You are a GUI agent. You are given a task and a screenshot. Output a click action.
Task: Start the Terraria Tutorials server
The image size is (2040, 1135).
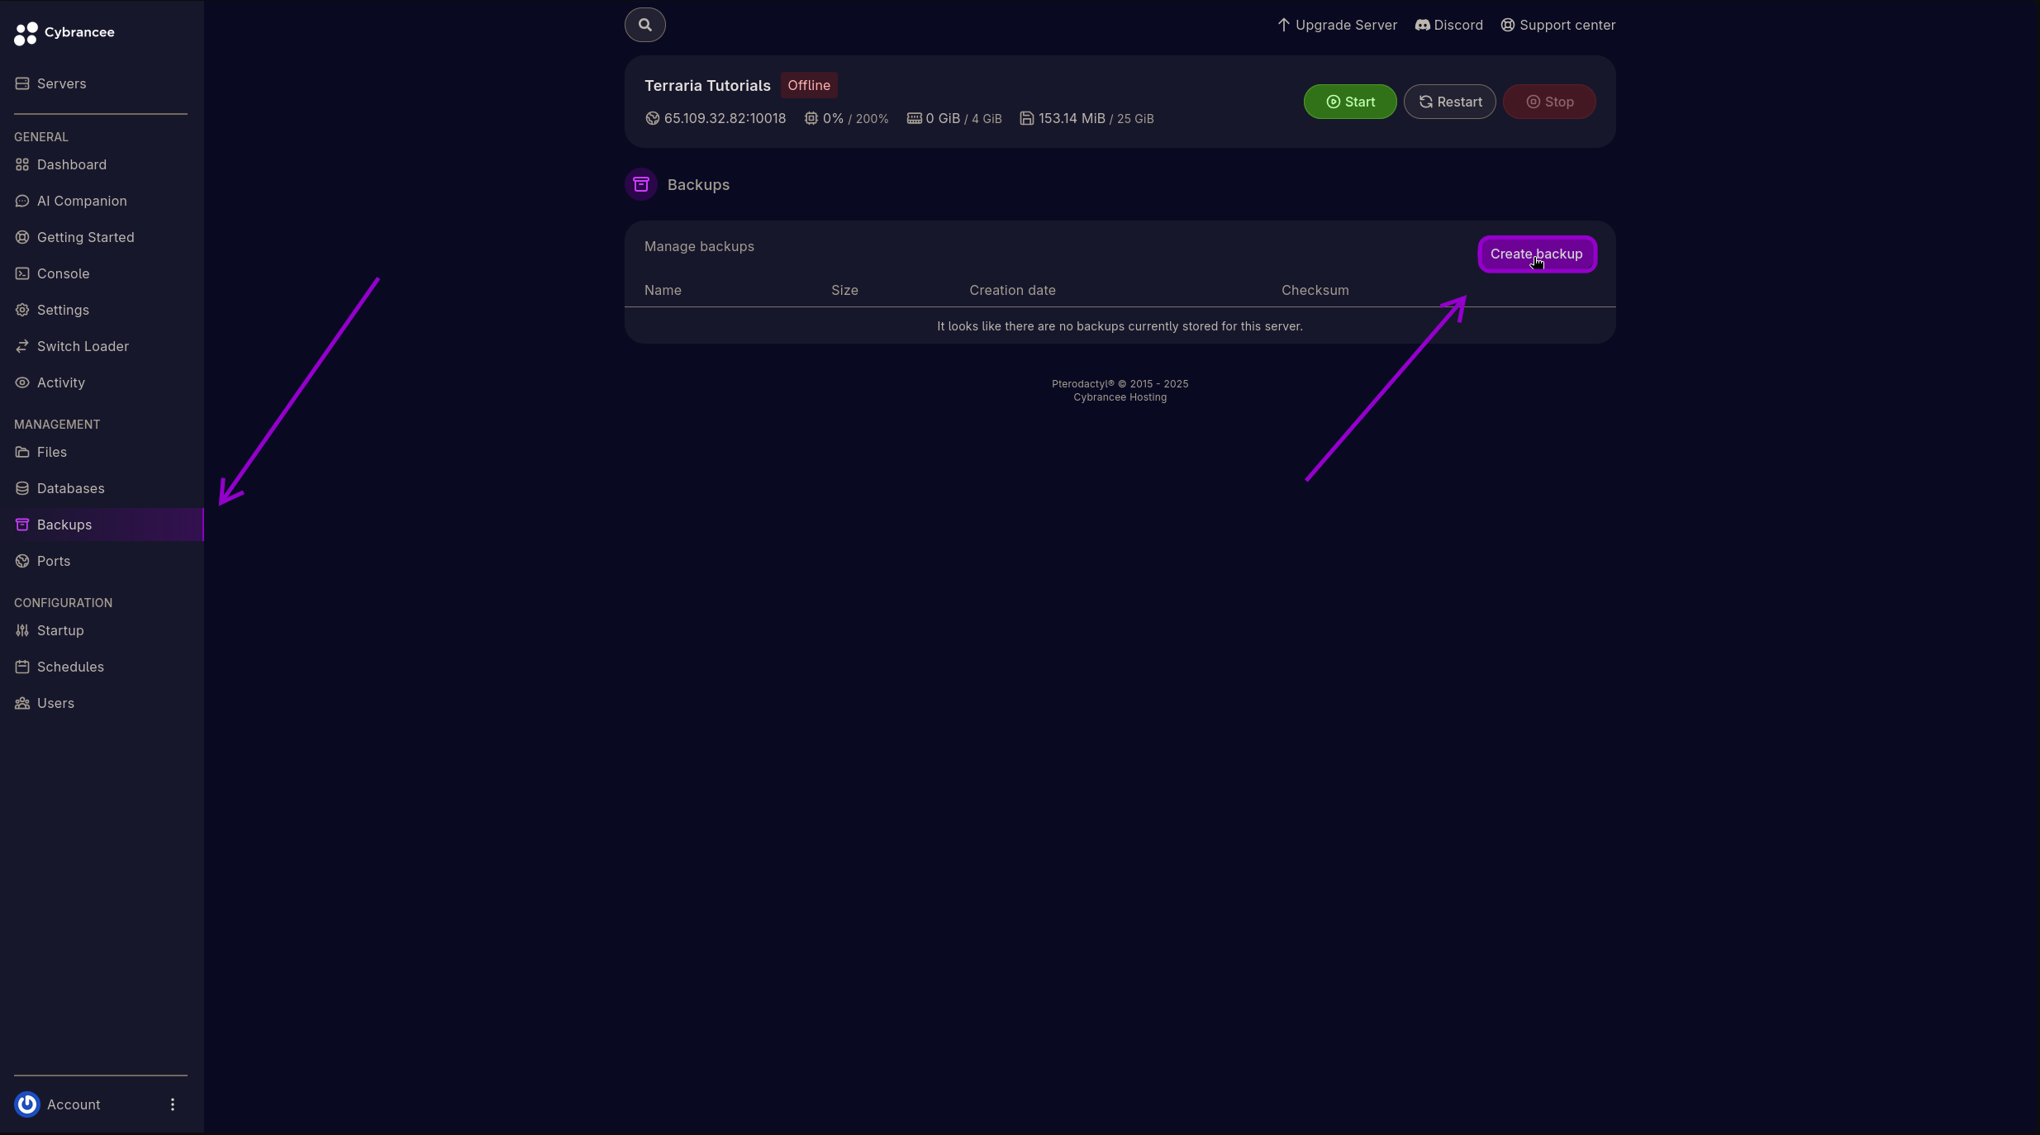tap(1350, 102)
